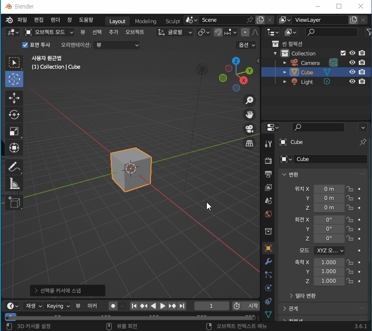
Task: Open the 추가 menu in viewport
Action: 114,32
